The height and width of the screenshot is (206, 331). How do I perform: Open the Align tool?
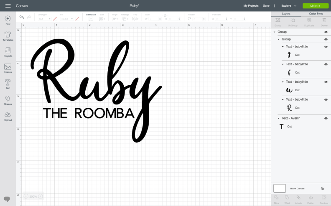pyautogui.click(x=115, y=19)
